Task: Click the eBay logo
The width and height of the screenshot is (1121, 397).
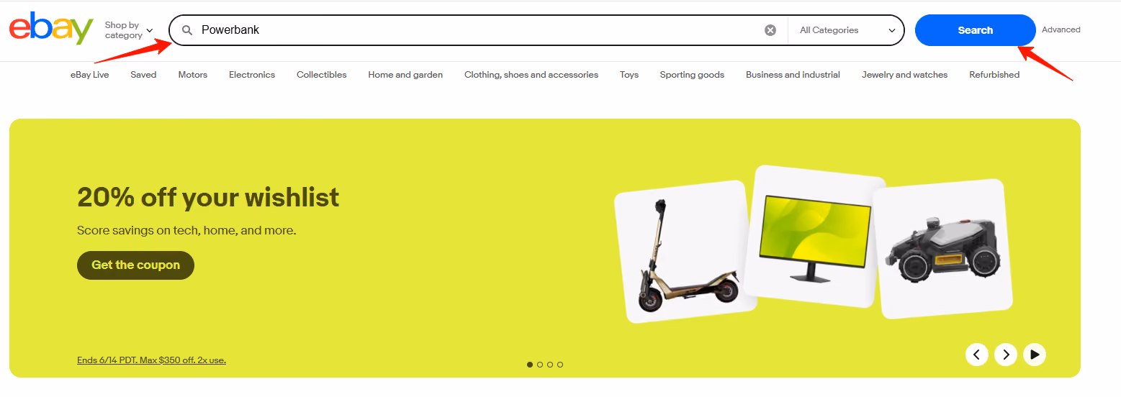Action: pyautogui.click(x=51, y=29)
